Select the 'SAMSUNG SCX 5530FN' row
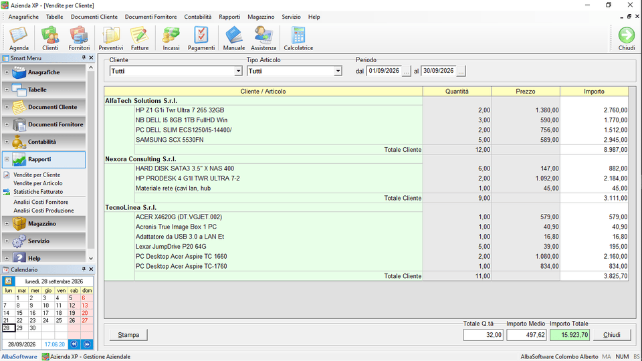This screenshot has width=642, height=361. (x=366, y=140)
